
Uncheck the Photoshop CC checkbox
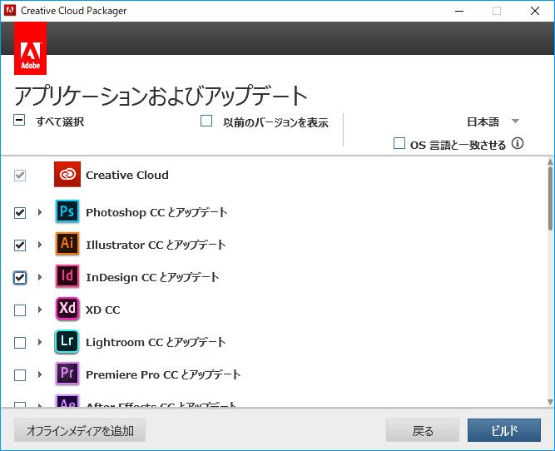(x=20, y=213)
